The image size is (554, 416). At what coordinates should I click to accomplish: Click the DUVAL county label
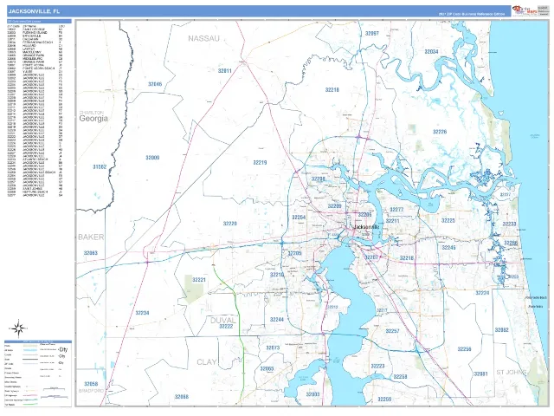(223, 321)
